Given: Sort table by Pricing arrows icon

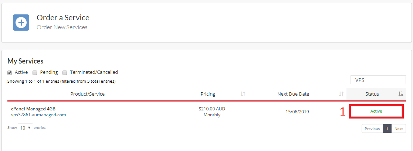Looking at the screenshot, I should click(243, 94).
